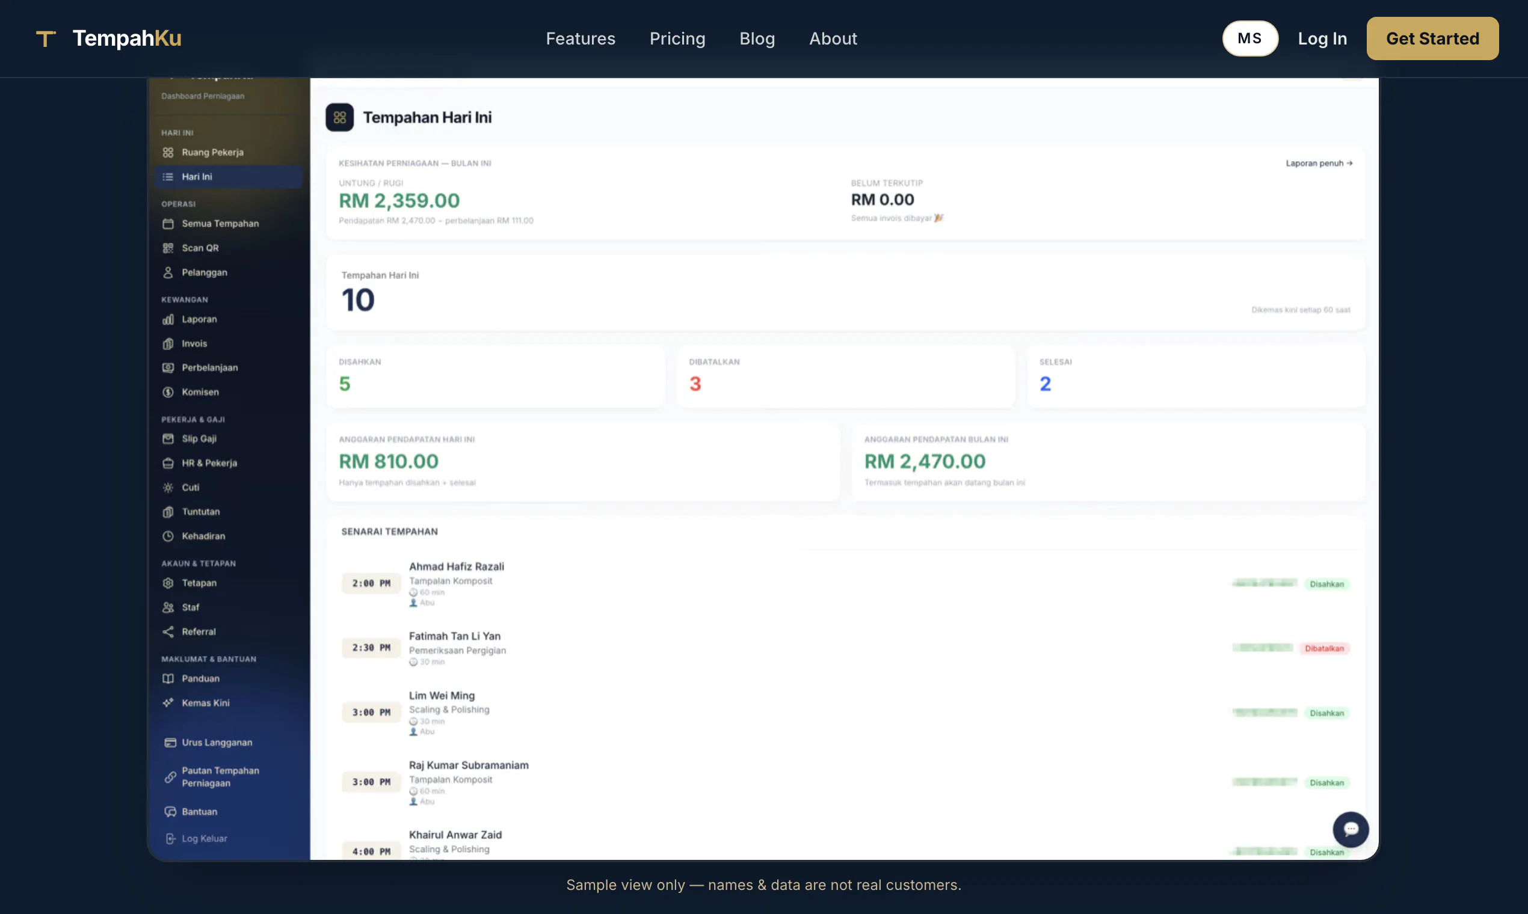
Task: Open the Features nav item
Action: click(581, 38)
